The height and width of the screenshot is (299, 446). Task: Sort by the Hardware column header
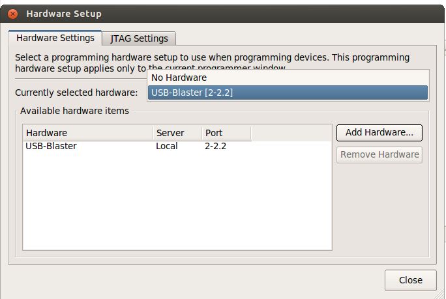87,133
